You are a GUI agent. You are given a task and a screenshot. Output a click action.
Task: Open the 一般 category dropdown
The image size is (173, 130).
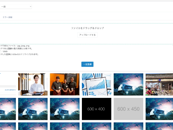point(16,6)
